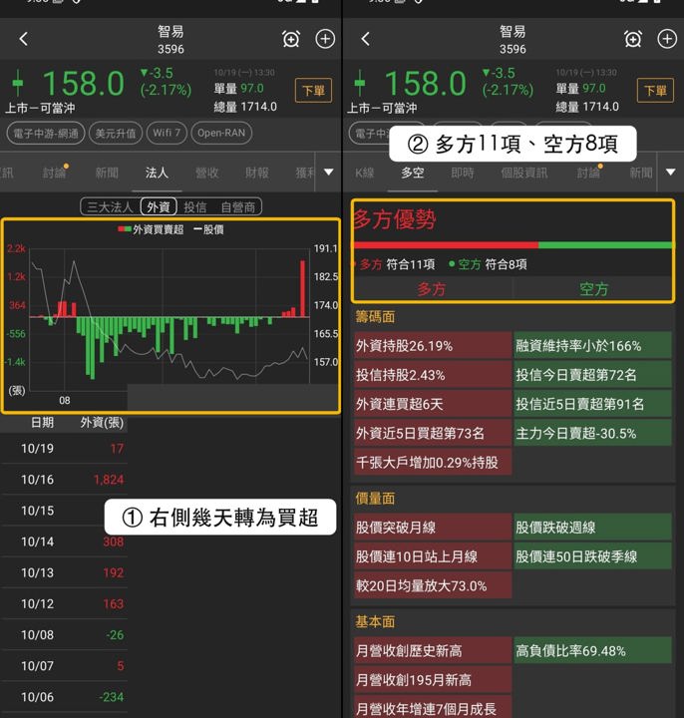The width and height of the screenshot is (684, 718).
Task: Open 美元升值 tag
Action: (116, 134)
